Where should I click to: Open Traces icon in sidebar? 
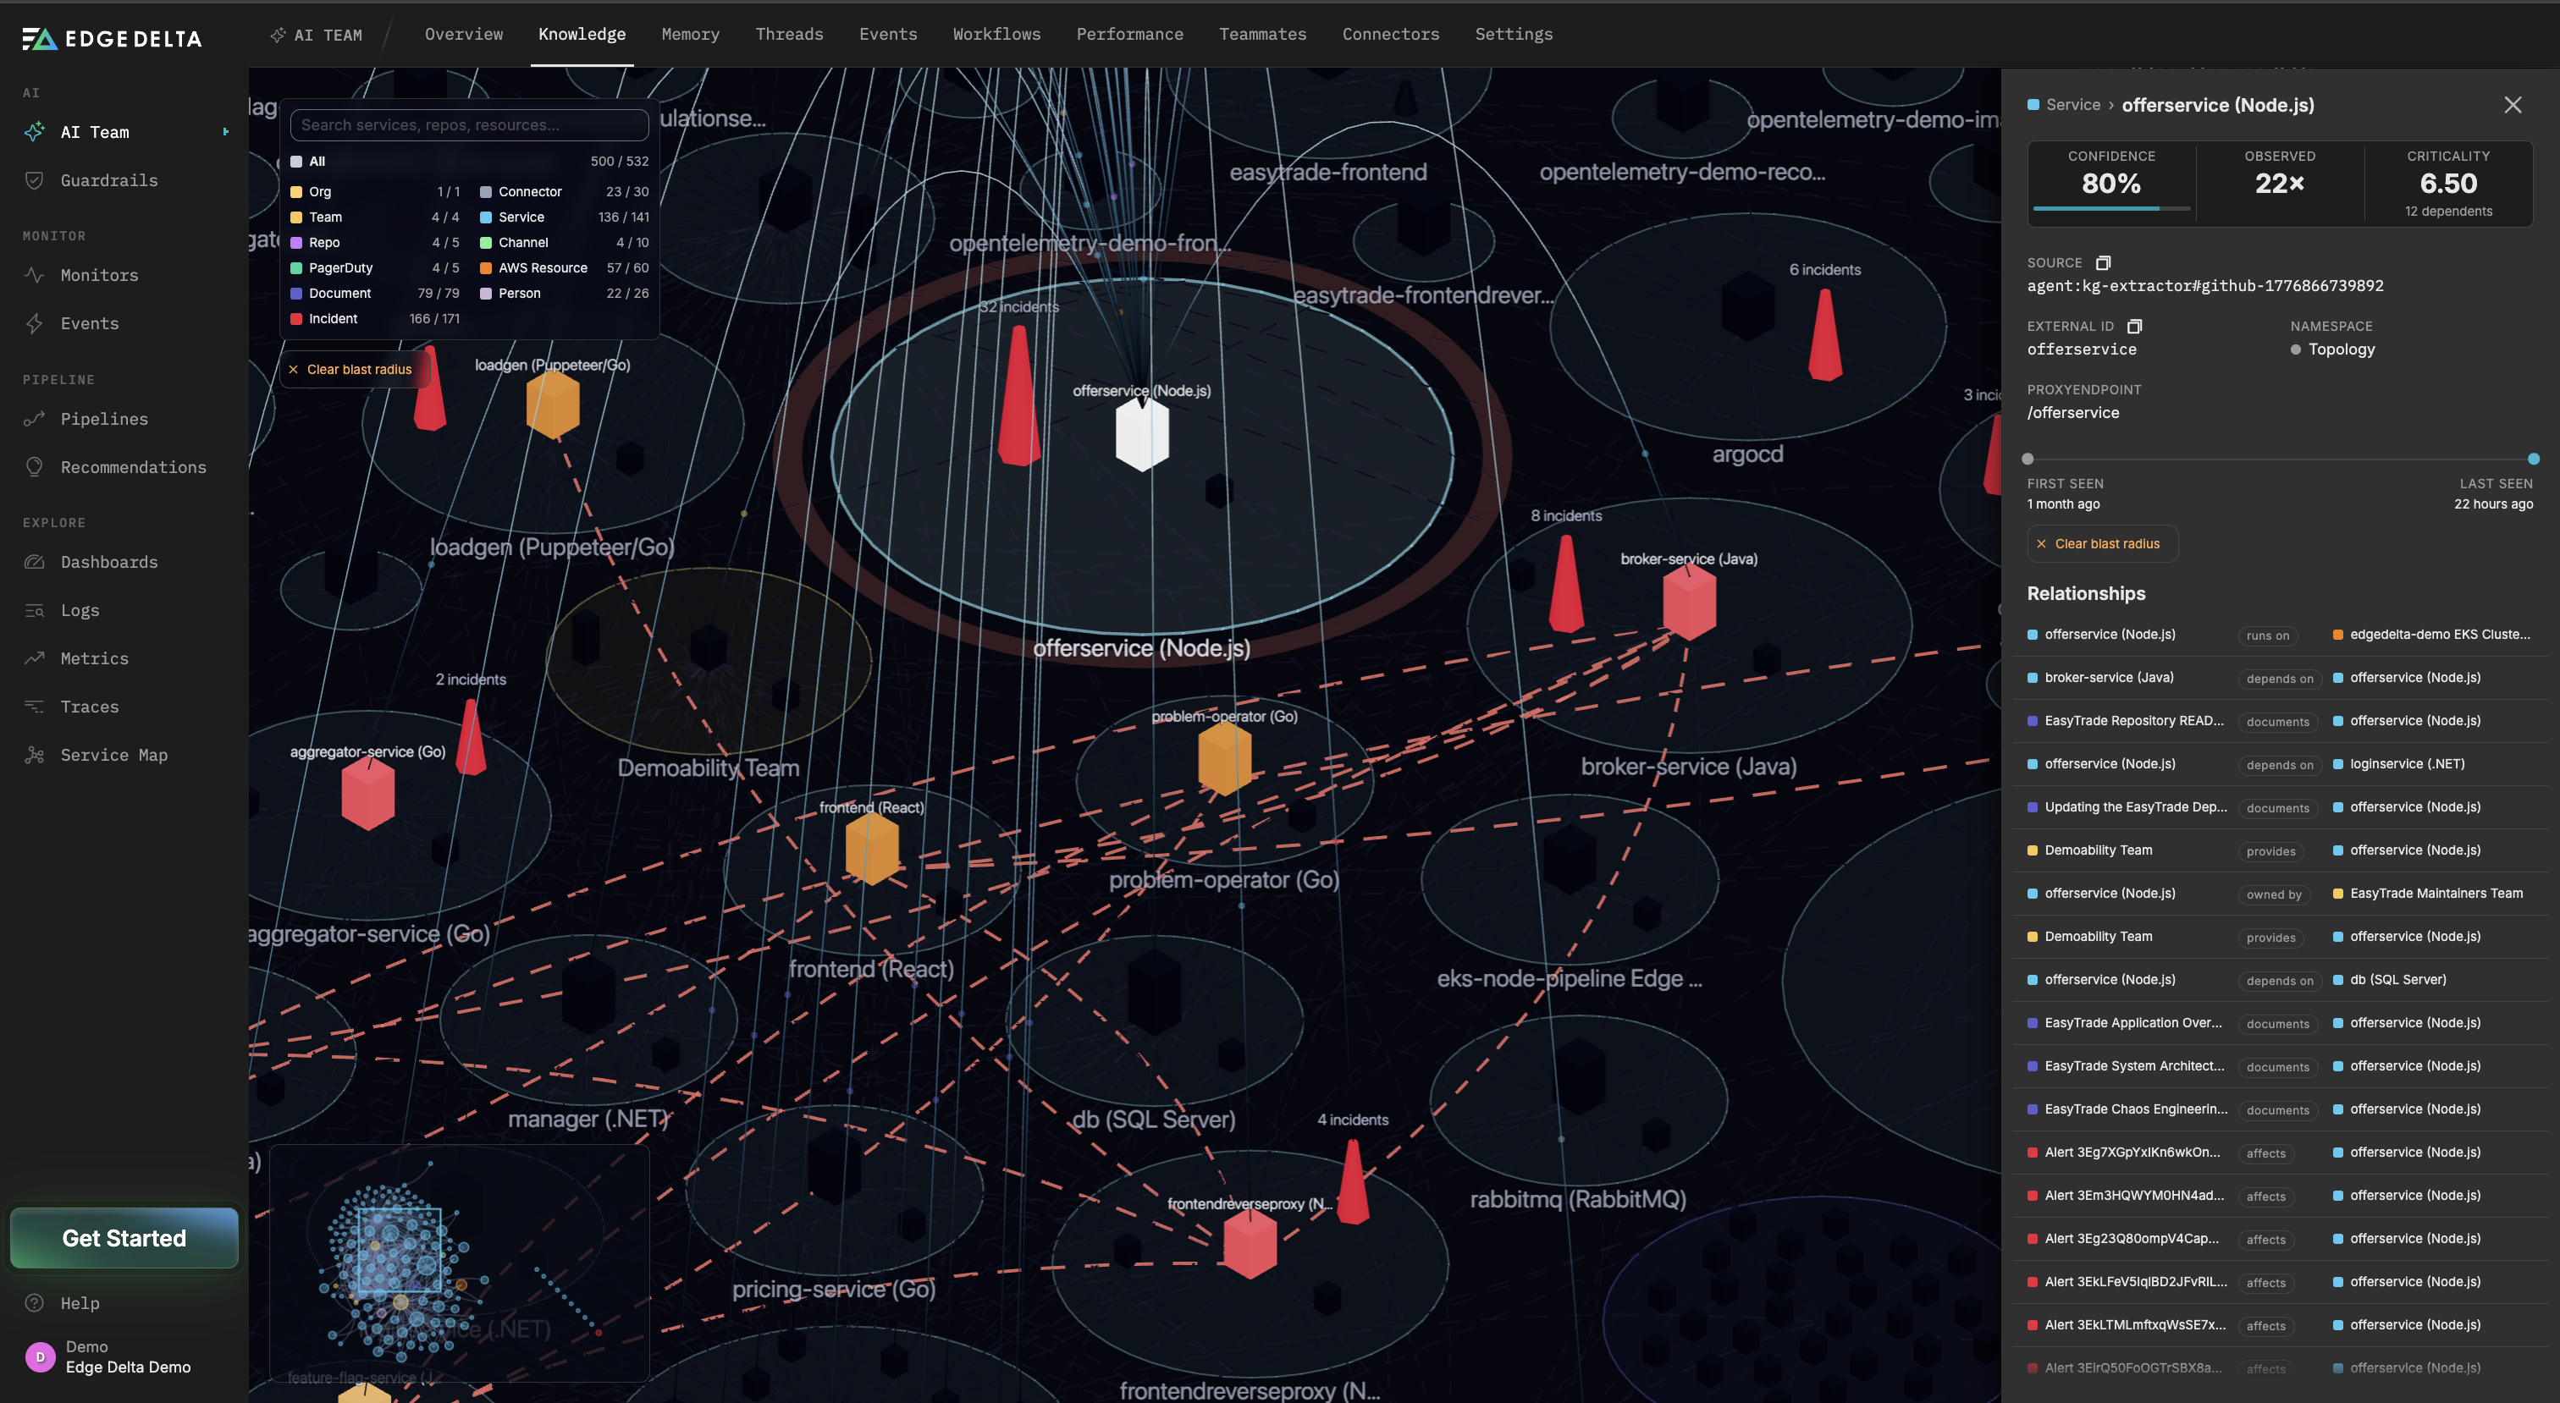[35, 707]
